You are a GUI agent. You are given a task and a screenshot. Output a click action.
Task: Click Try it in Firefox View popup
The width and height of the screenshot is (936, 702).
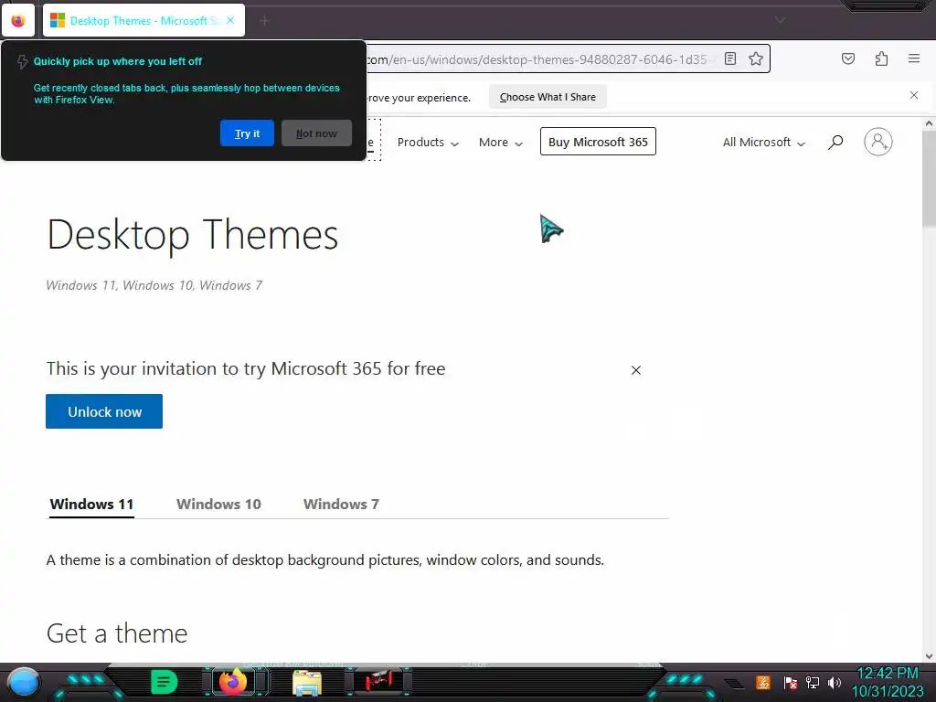pyautogui.click(x=247, y=133)
